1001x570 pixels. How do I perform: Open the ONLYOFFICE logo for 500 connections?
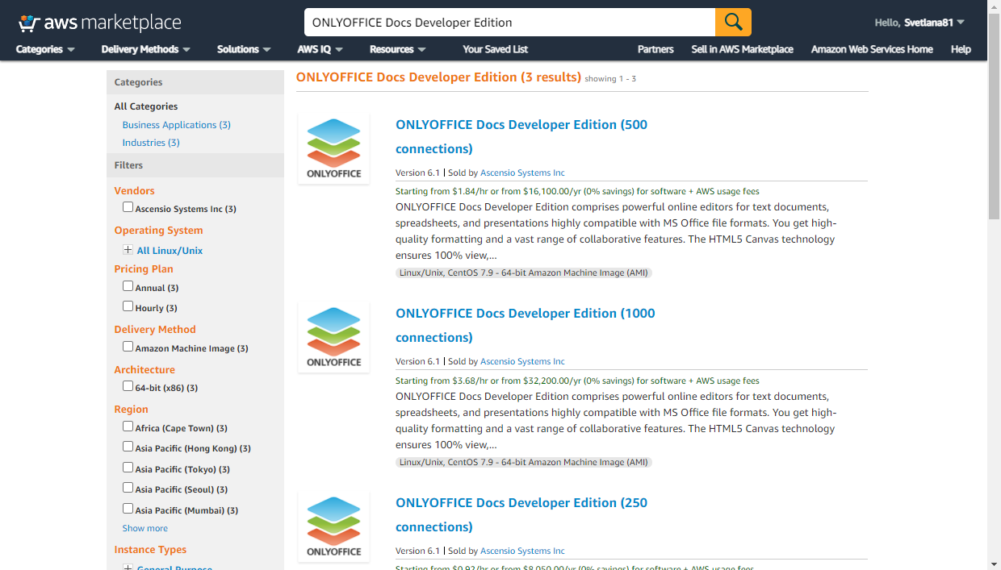(x=333, y=148)
